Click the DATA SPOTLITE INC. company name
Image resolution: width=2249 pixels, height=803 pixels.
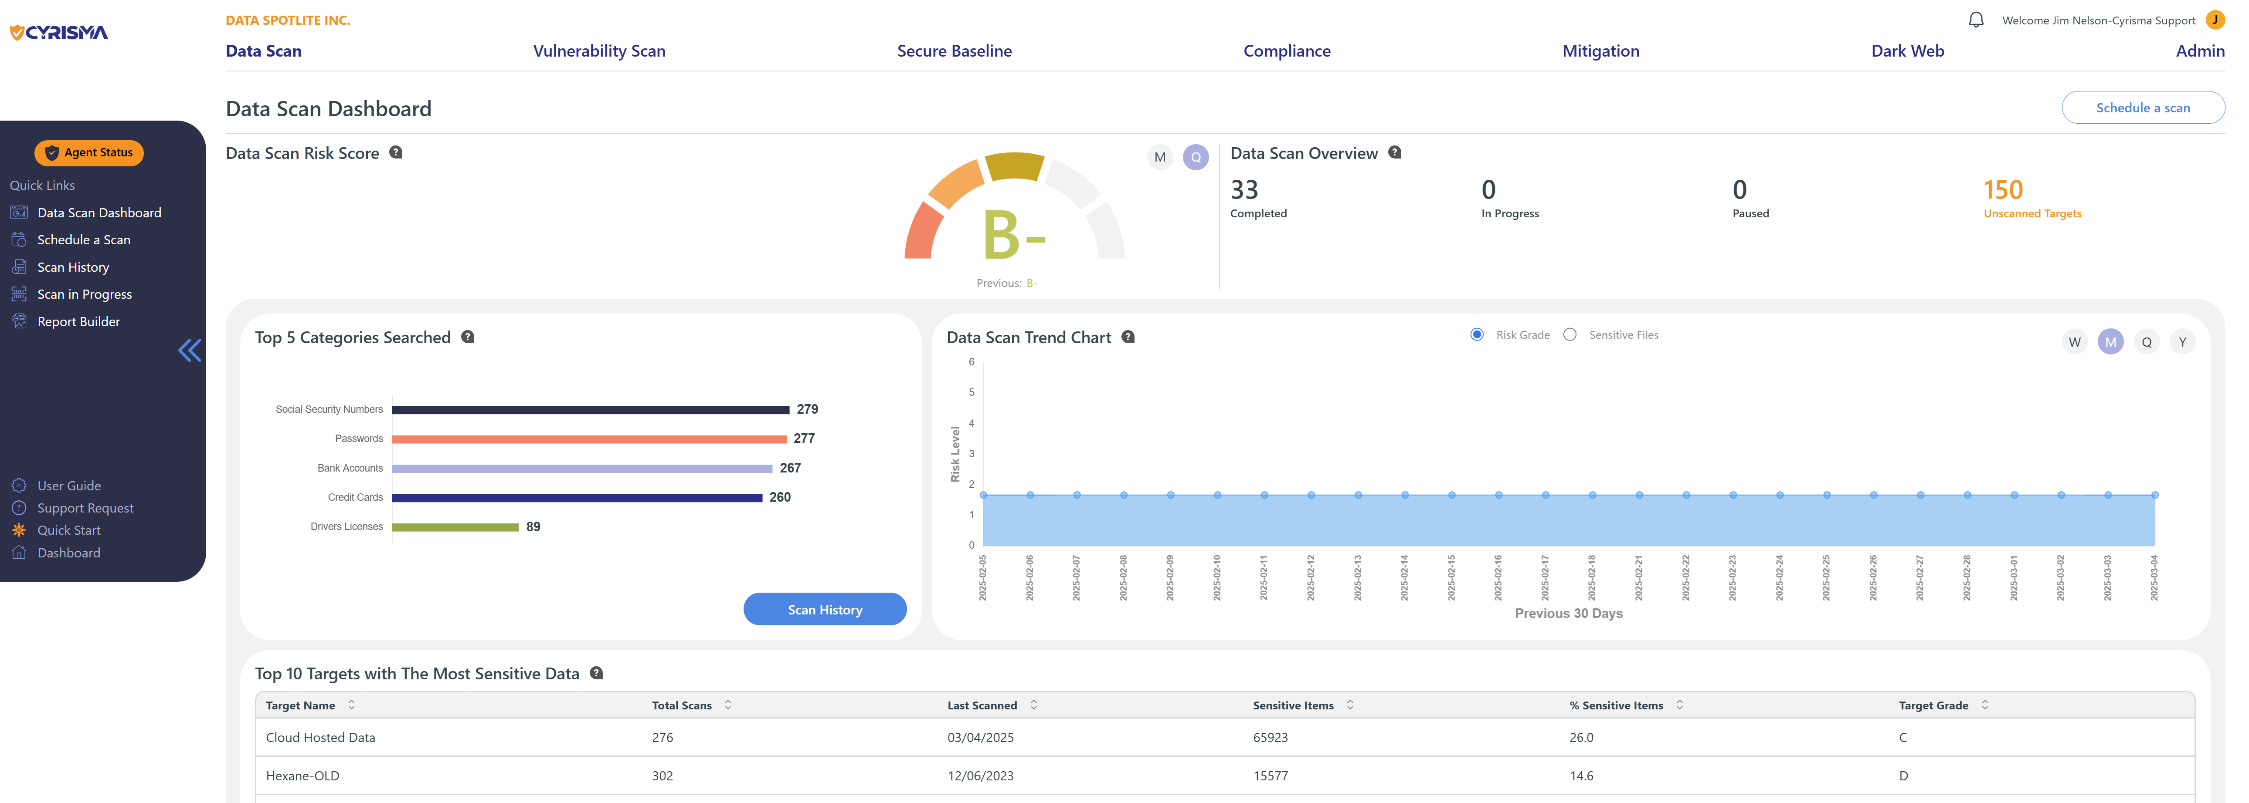(x=287, y=20)
